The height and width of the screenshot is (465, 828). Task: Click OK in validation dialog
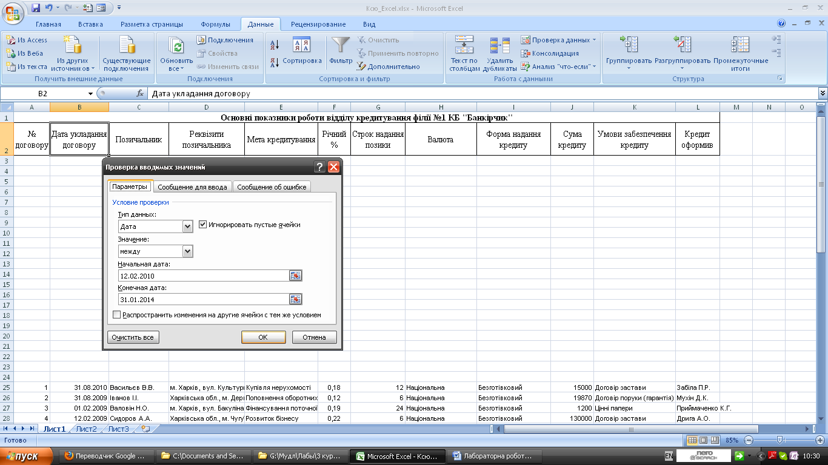[x=263, y=337]
